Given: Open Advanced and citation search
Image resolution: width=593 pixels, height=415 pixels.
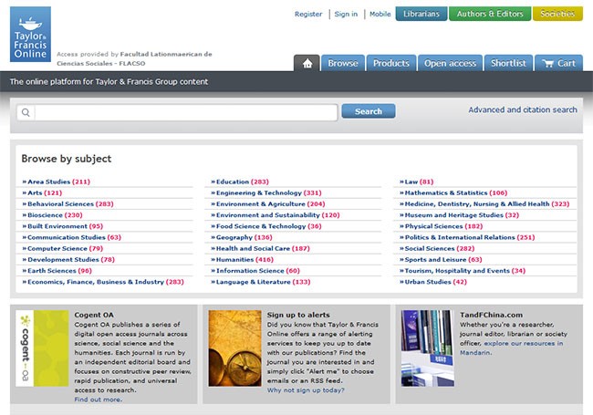Looking at the screenshot, I should click(523, 109).
